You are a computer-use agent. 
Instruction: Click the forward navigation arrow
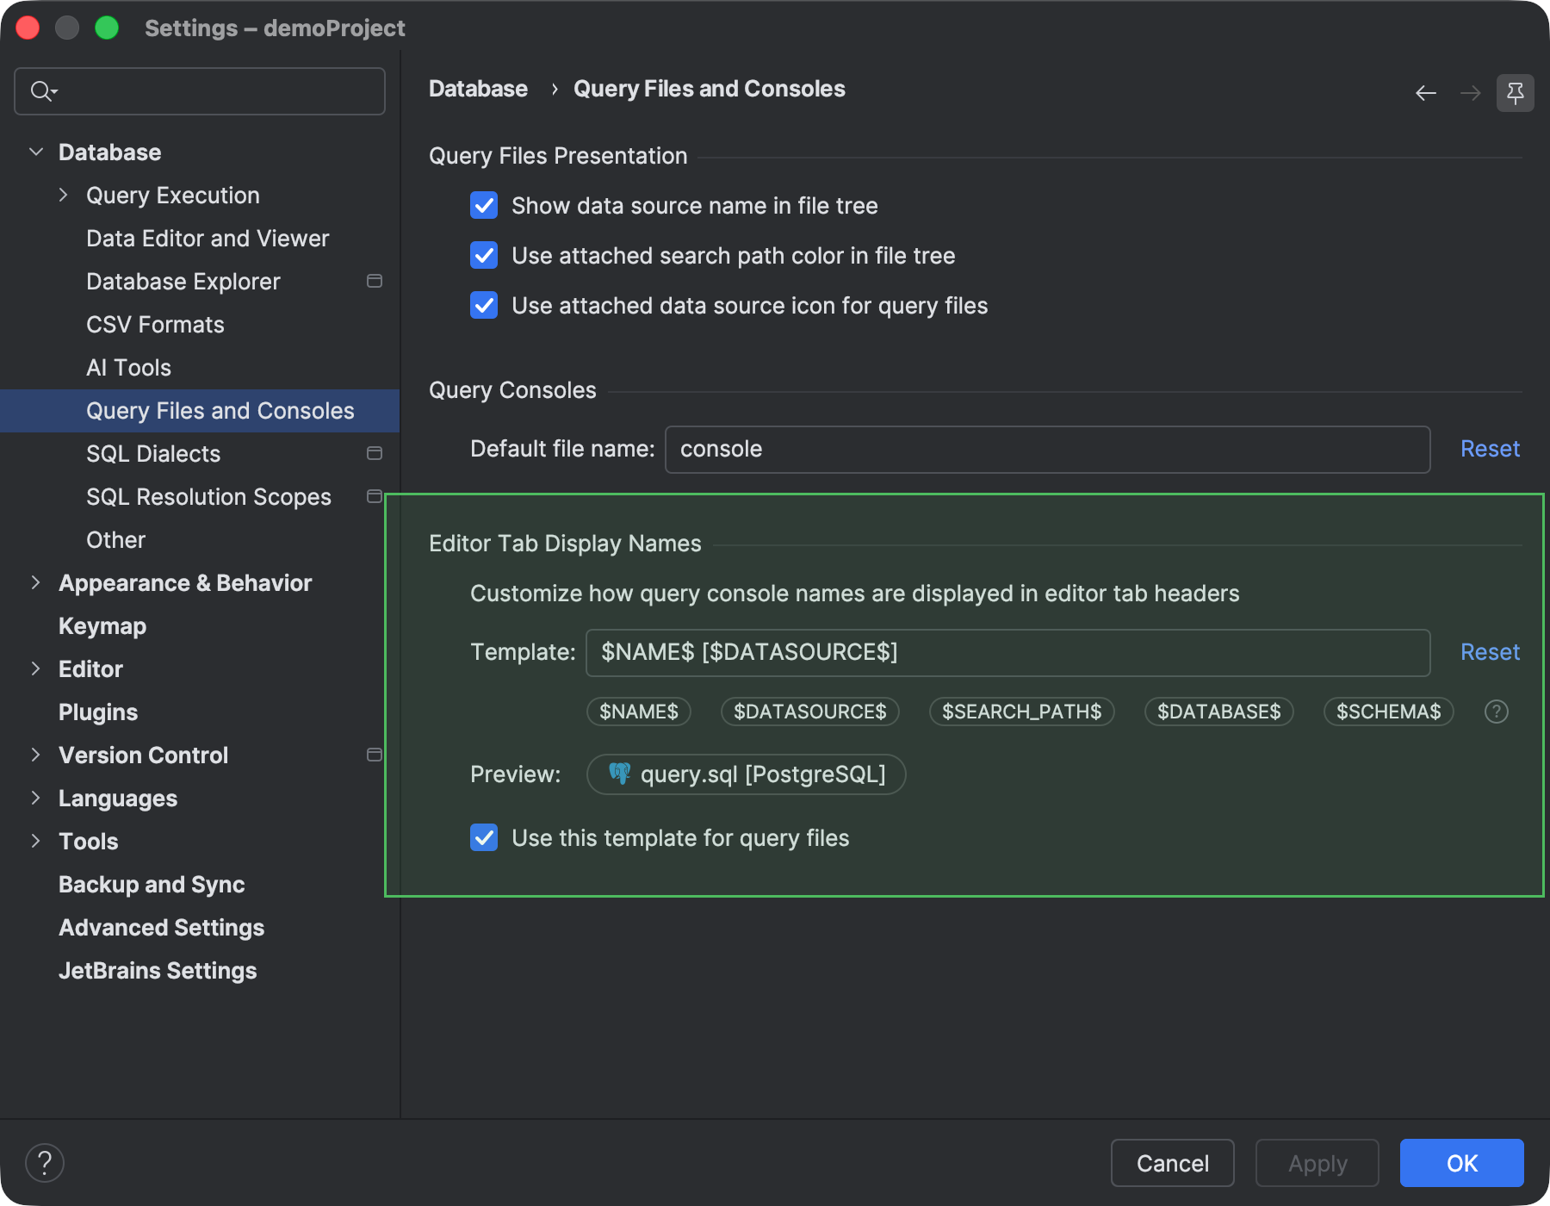point(1471,93)
